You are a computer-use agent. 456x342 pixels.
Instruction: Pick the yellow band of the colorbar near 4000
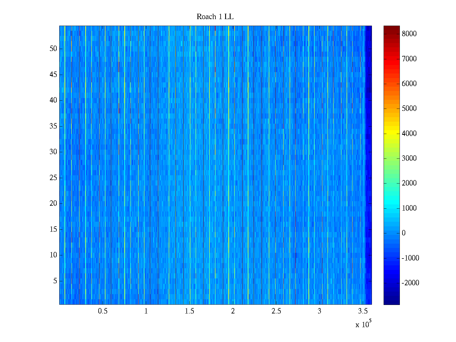391,133
